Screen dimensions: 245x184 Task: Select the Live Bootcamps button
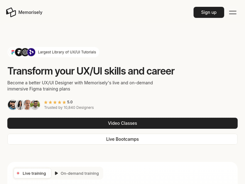(x=122, y=139)
